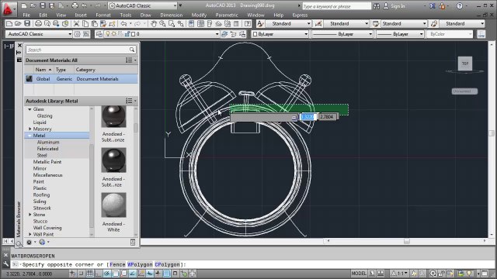The image size is (497, 279).
Task: Close the Materials Browser palette
Action: pos(19,46)
